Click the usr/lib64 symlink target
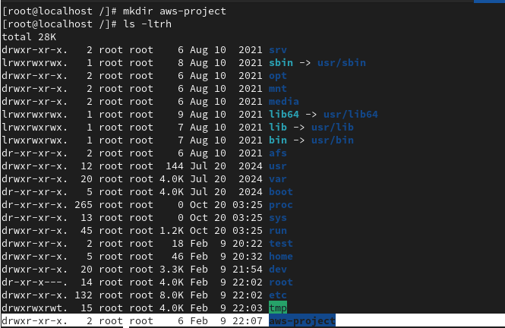The image size is (505, 328). (x=351, y=115)
